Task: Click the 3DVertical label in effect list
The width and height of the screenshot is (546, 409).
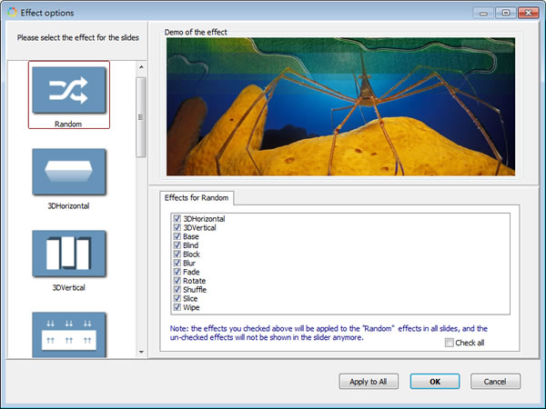Action: pyautogui.click(x=68, y=287)
